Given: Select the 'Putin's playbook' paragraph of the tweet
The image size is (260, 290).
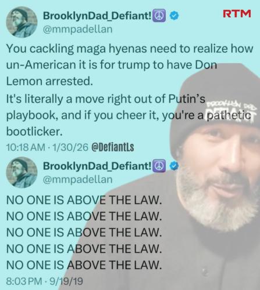Looking at the screenshot, I should (129, 115).
